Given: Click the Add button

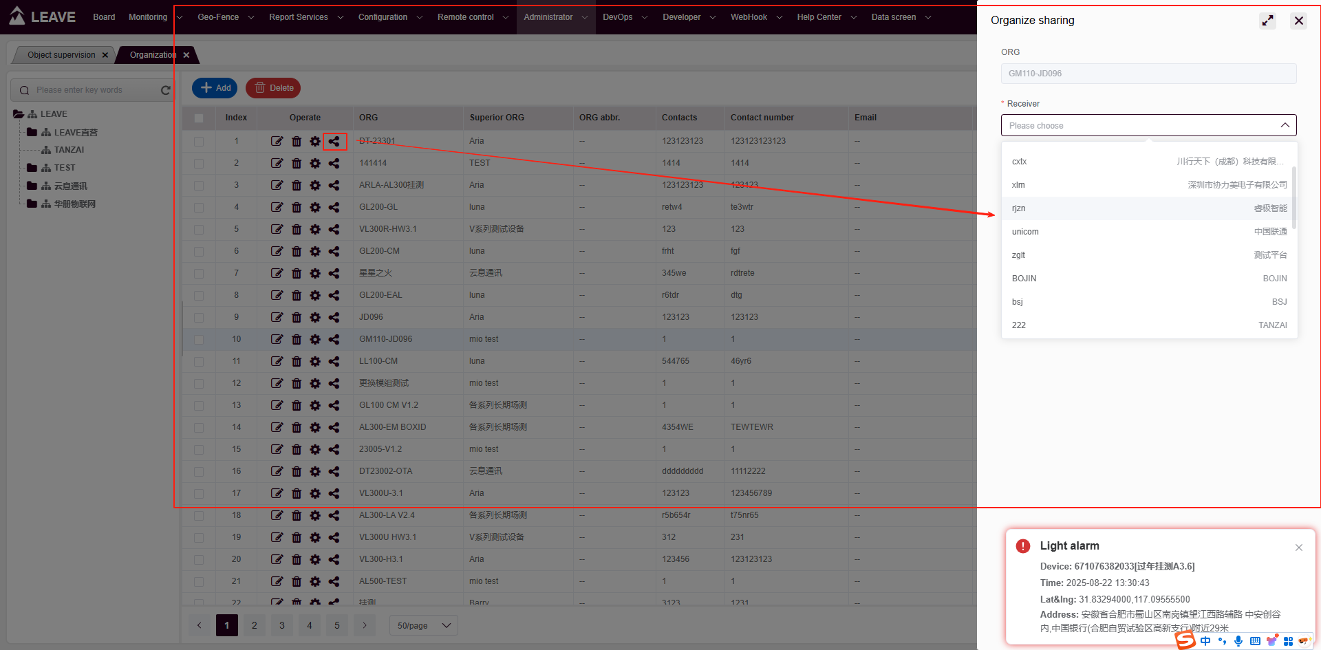Looking at the screenshot, I should [215, 88].
